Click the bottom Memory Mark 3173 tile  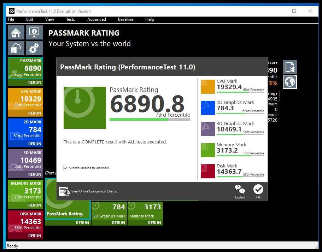pyautogui.click(x=145, y=211)
